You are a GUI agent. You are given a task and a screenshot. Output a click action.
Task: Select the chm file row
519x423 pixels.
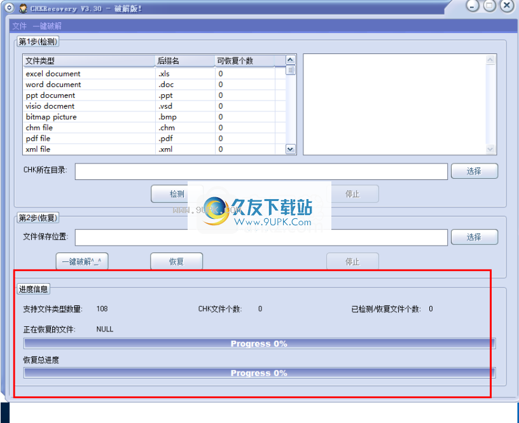pyautogui.click(x=155, y=127)
